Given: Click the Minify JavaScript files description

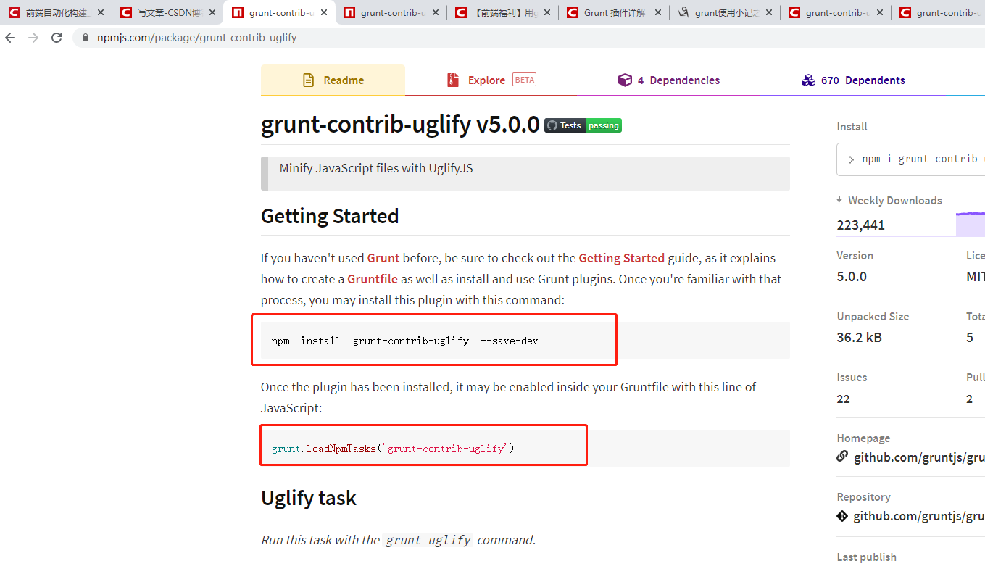Looking at the screenshot, I should point(376,168).
